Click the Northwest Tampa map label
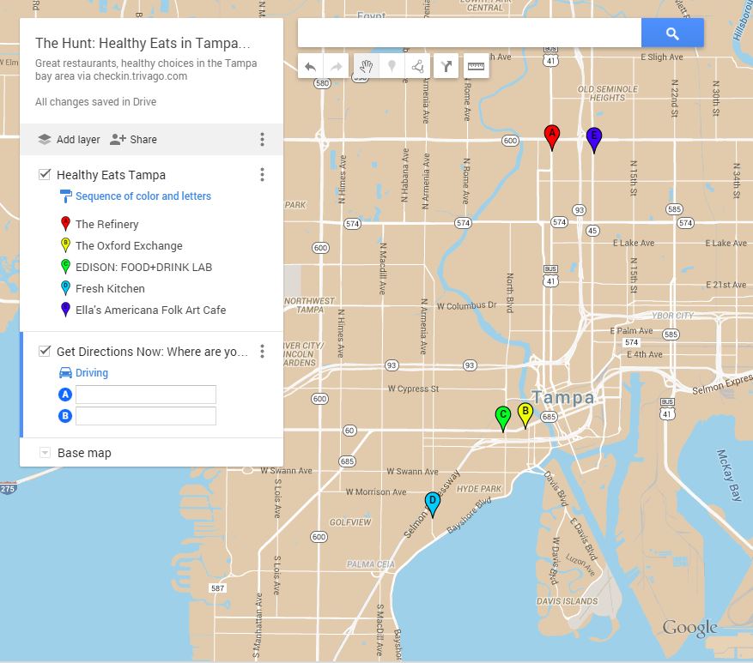The height and width of the screenshot is (663, 753). [309, 305]
